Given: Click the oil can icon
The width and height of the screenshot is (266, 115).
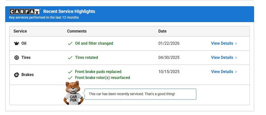Looking at the screenshot, I should pos(17,43).
